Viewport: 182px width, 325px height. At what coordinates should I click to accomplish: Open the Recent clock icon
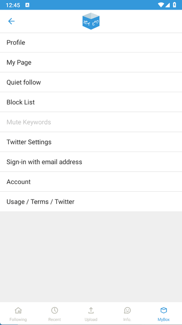pyautogui.click(x=55, y=310)
